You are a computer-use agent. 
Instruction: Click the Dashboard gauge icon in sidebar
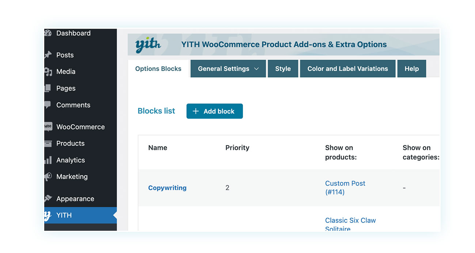[x=48, y=33]
